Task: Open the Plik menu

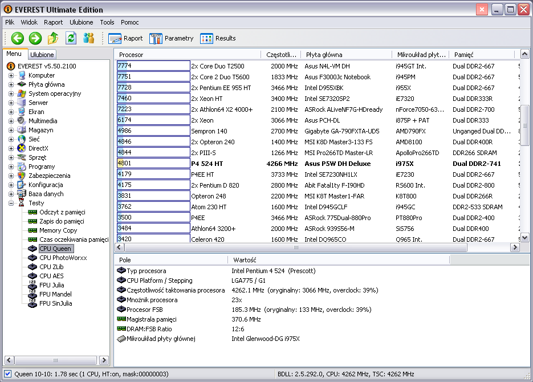Action: 10,22
